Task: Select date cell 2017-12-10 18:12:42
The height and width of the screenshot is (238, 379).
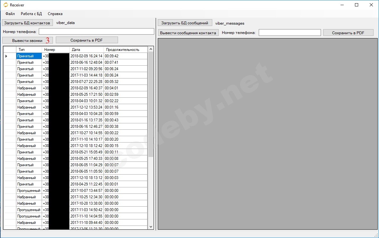Action: click(87, 146)
